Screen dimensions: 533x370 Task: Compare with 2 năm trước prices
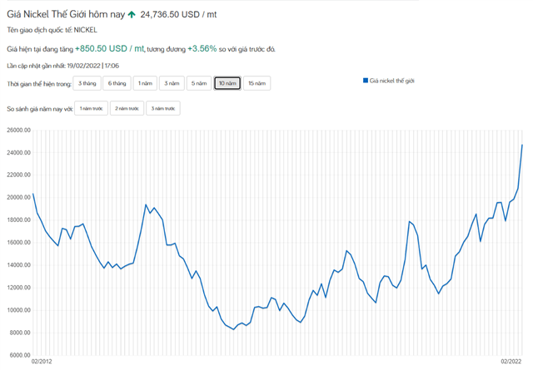tap(127, 109)
